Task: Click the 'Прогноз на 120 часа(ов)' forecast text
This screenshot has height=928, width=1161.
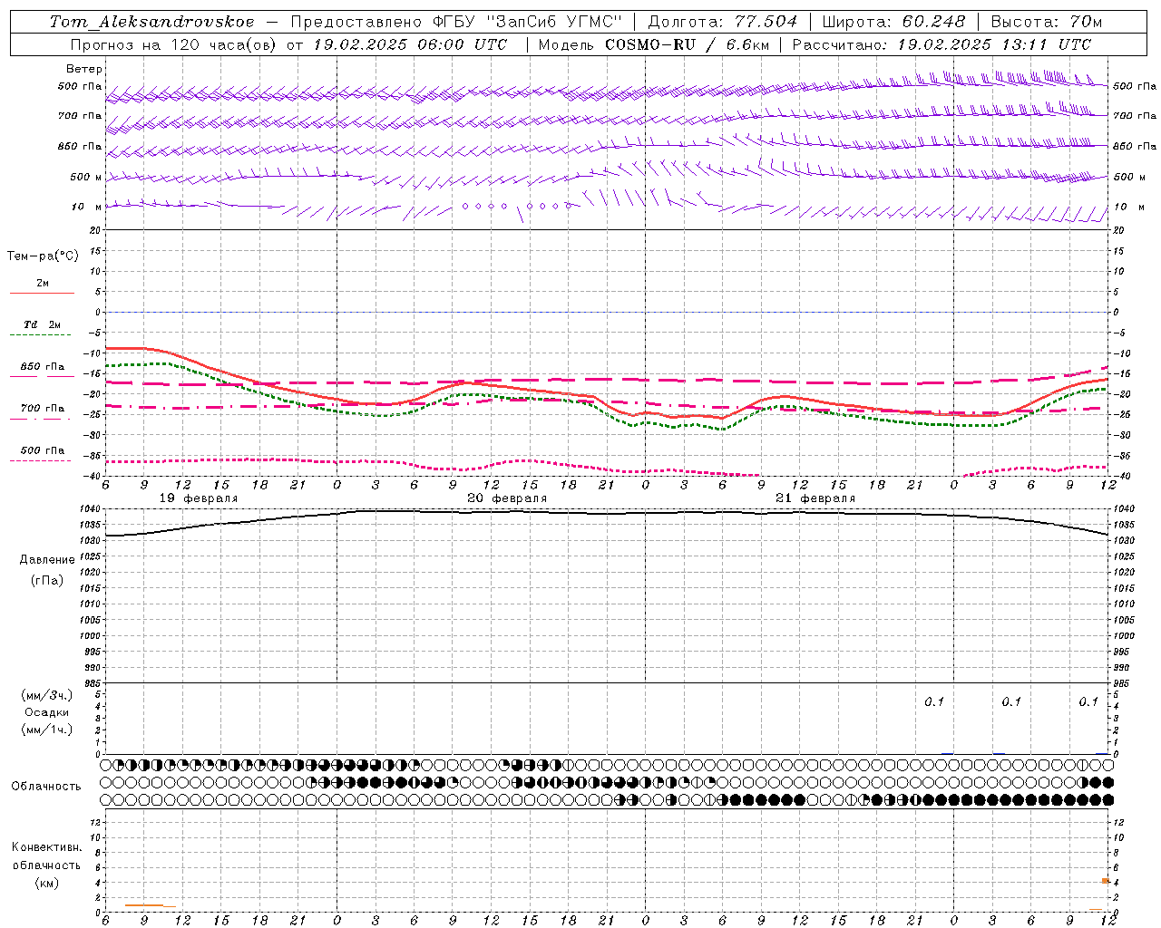Action: [172, 44]
